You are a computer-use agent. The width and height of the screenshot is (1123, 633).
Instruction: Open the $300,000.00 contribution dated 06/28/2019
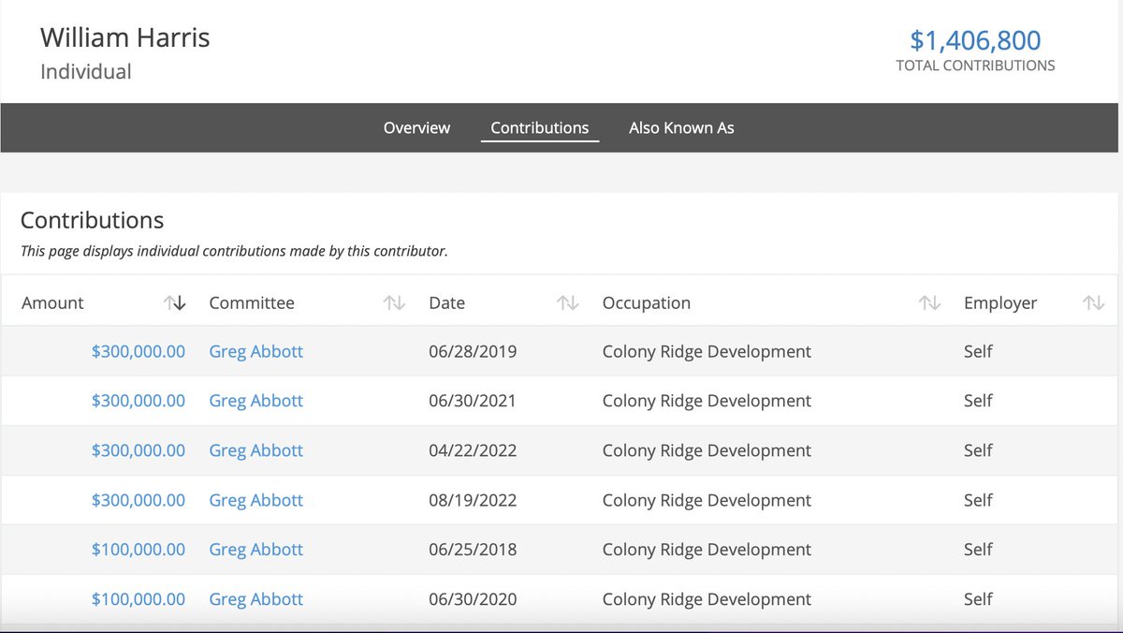[x=139, y=352]
